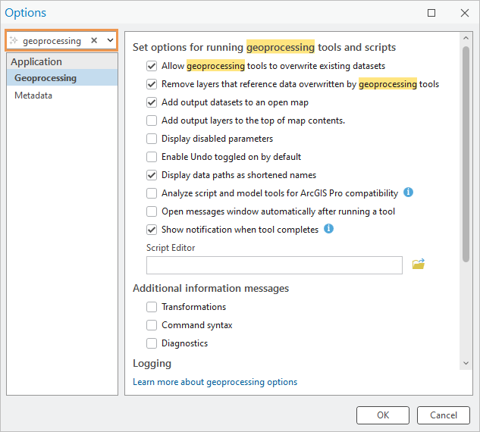Click the Script Editor browse folder icon
The image size is (480, 432).
tap(418, 265)
